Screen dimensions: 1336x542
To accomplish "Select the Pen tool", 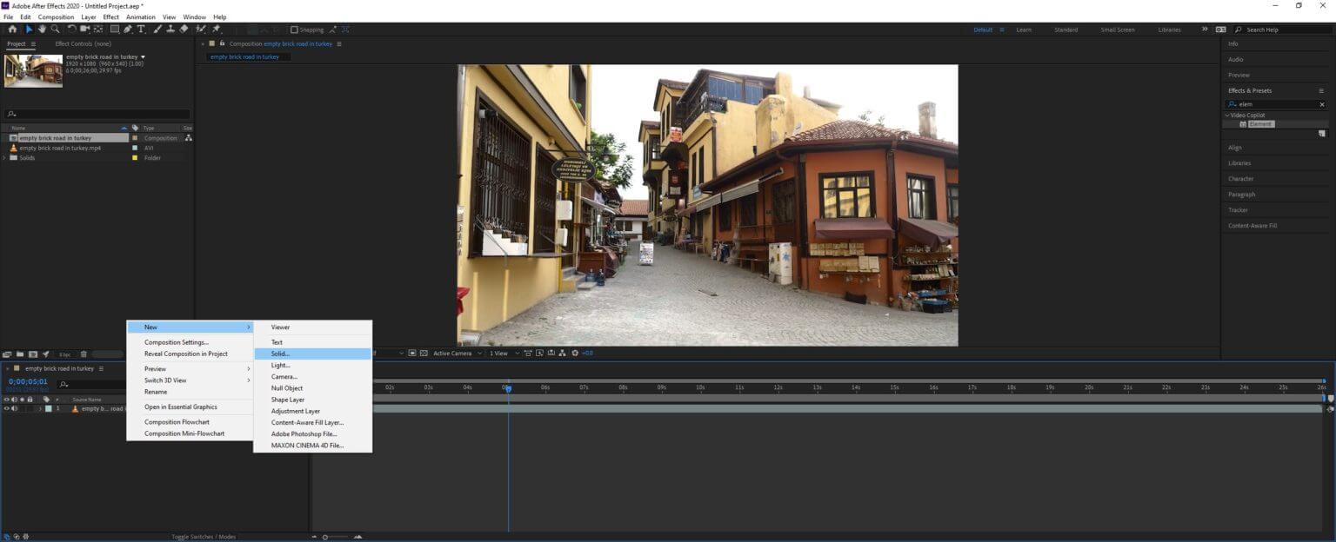I will tap(127, 29).
